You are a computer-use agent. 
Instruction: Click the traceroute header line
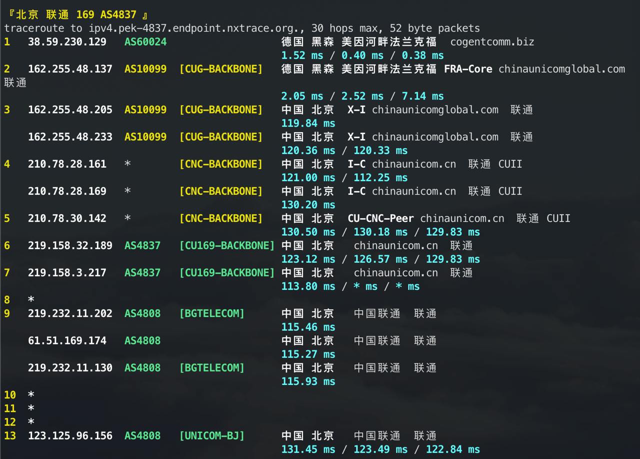(241, 28)
